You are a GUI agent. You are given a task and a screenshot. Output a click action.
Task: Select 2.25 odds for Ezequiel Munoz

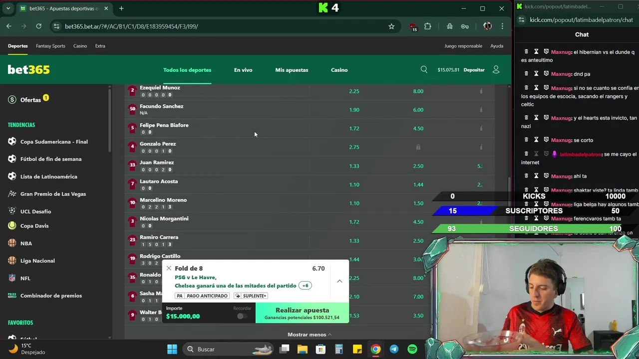(x=354, y=91)
